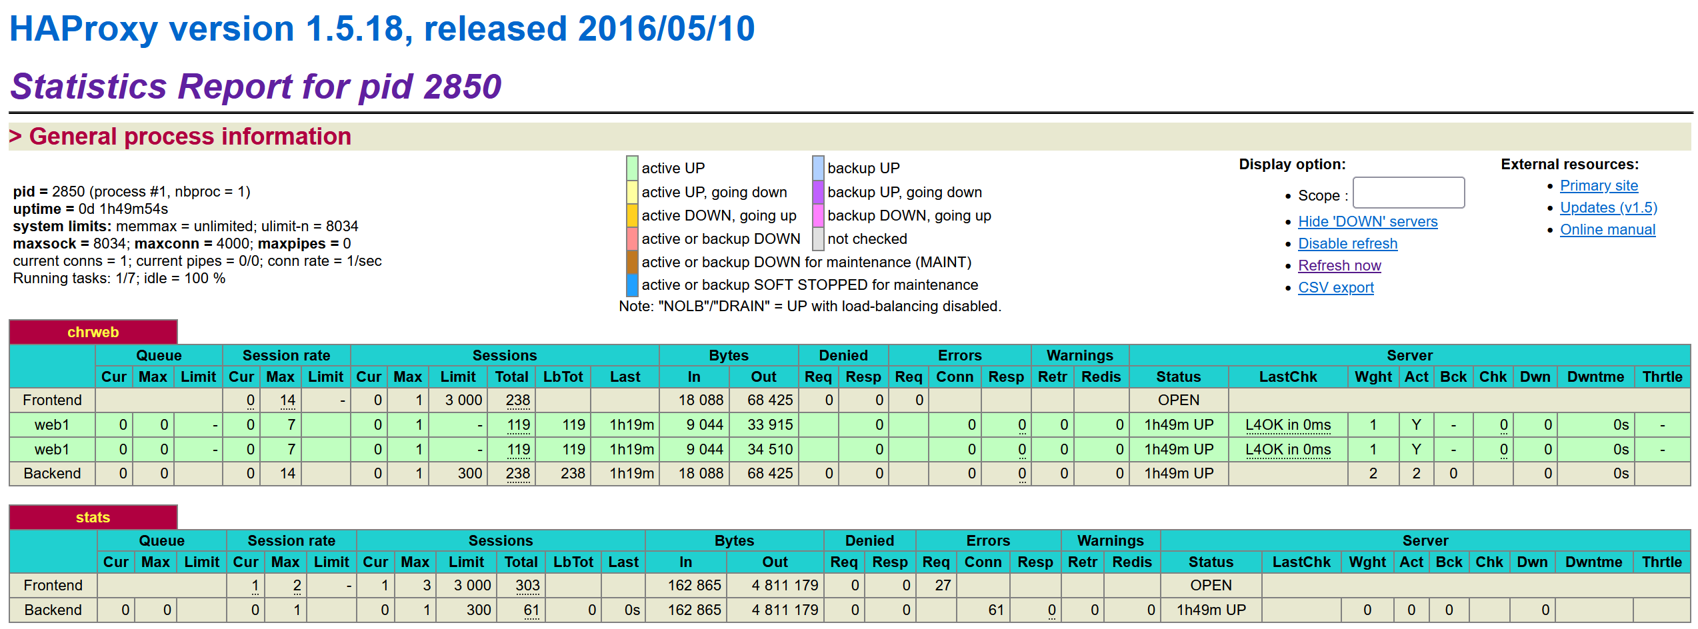This screenshot has width=1698, height=629.
Task: Click the Disable refresh link
Action: 1347,244
